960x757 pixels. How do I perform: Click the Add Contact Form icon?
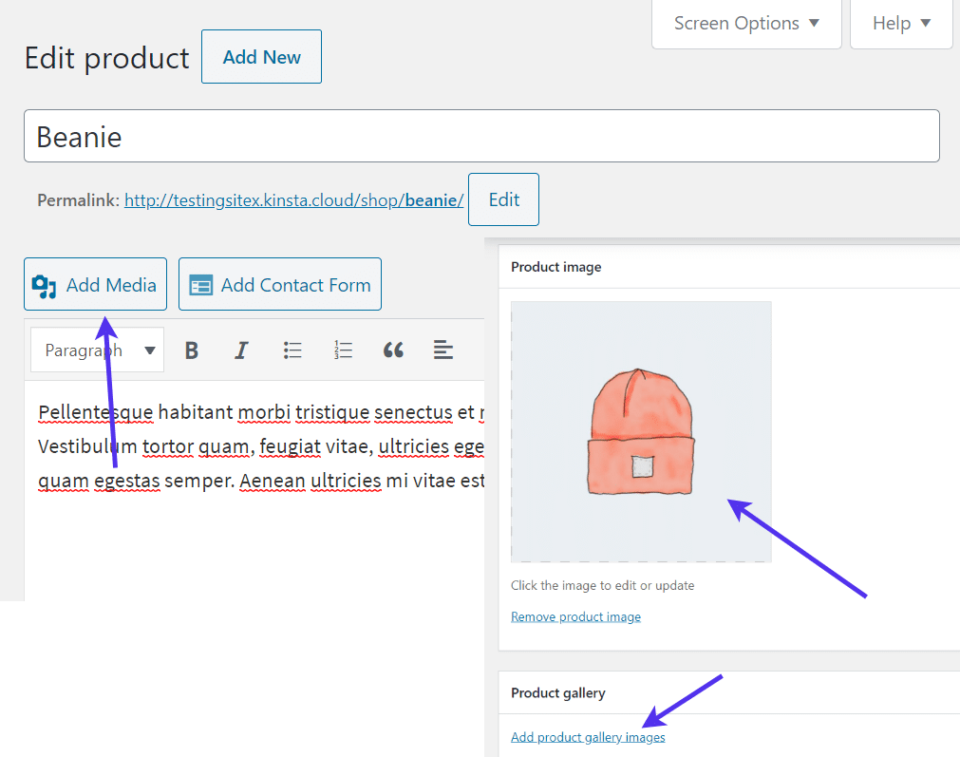coord(200,284)
